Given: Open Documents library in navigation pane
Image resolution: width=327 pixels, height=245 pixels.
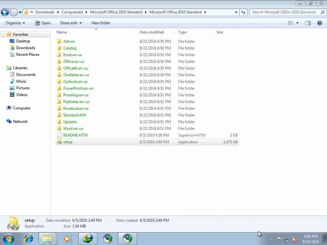Looking at the screenshot, I should click(x=26, y=75).
